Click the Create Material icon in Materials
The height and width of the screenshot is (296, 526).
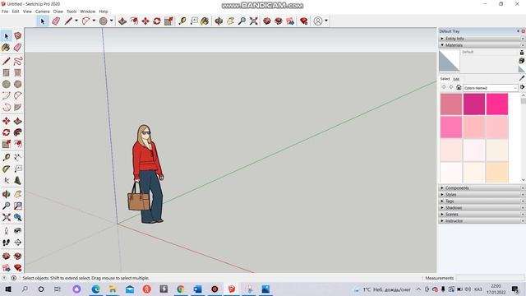click(x=522, y=61)
